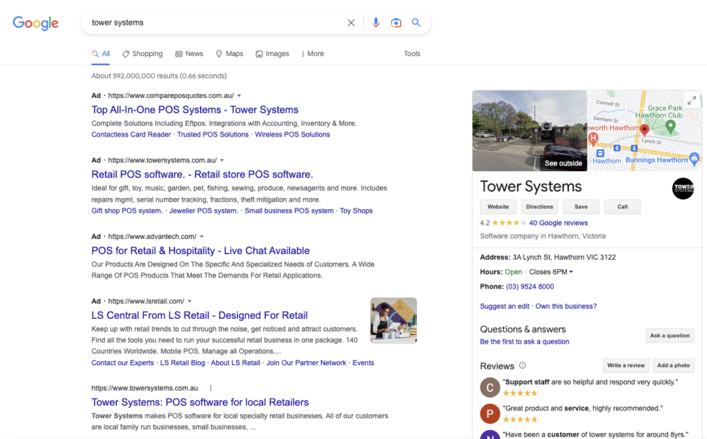This screenshot has width=707, height=439.
Task: Expand the compareposquotes.com.au ad dropdown arrow
Action: [x=239, y=95]
